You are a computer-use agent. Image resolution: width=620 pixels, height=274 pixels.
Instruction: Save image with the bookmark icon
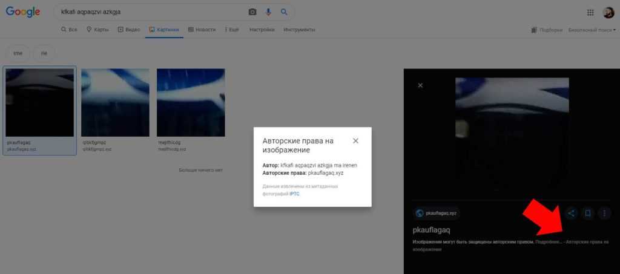coord(587,213)
